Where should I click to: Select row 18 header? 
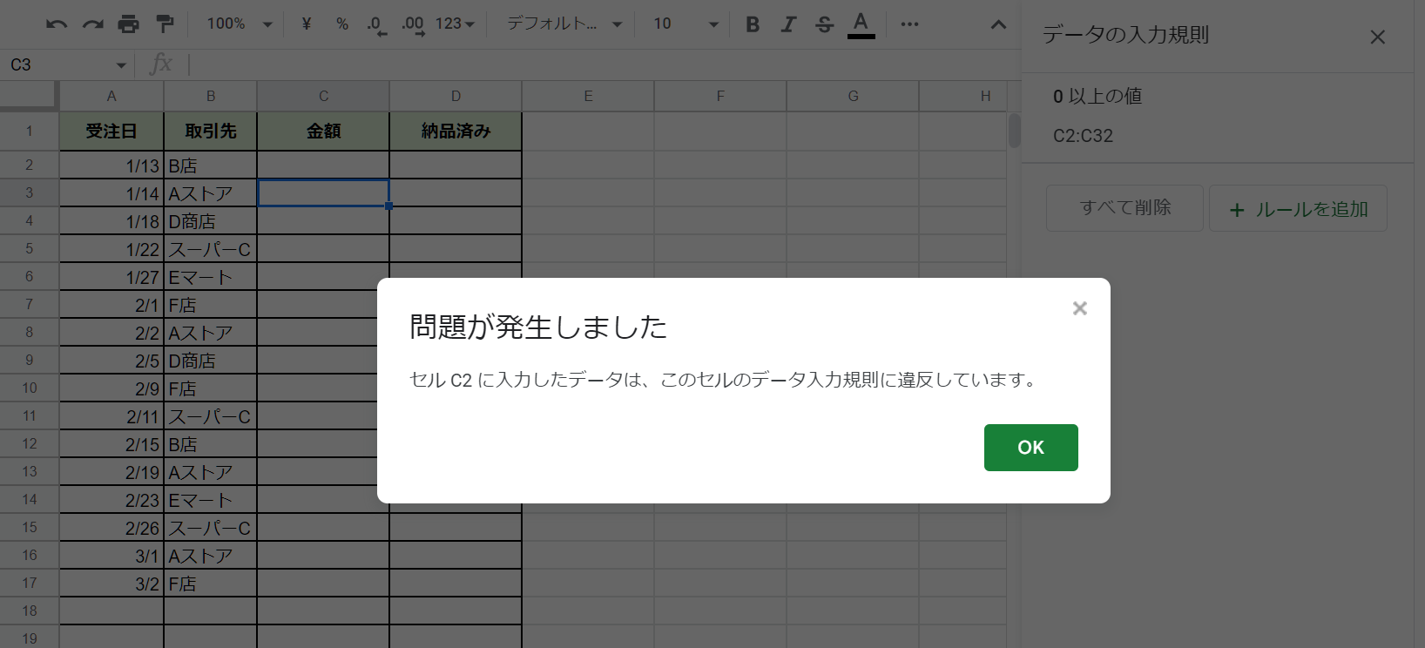[30, 611]
